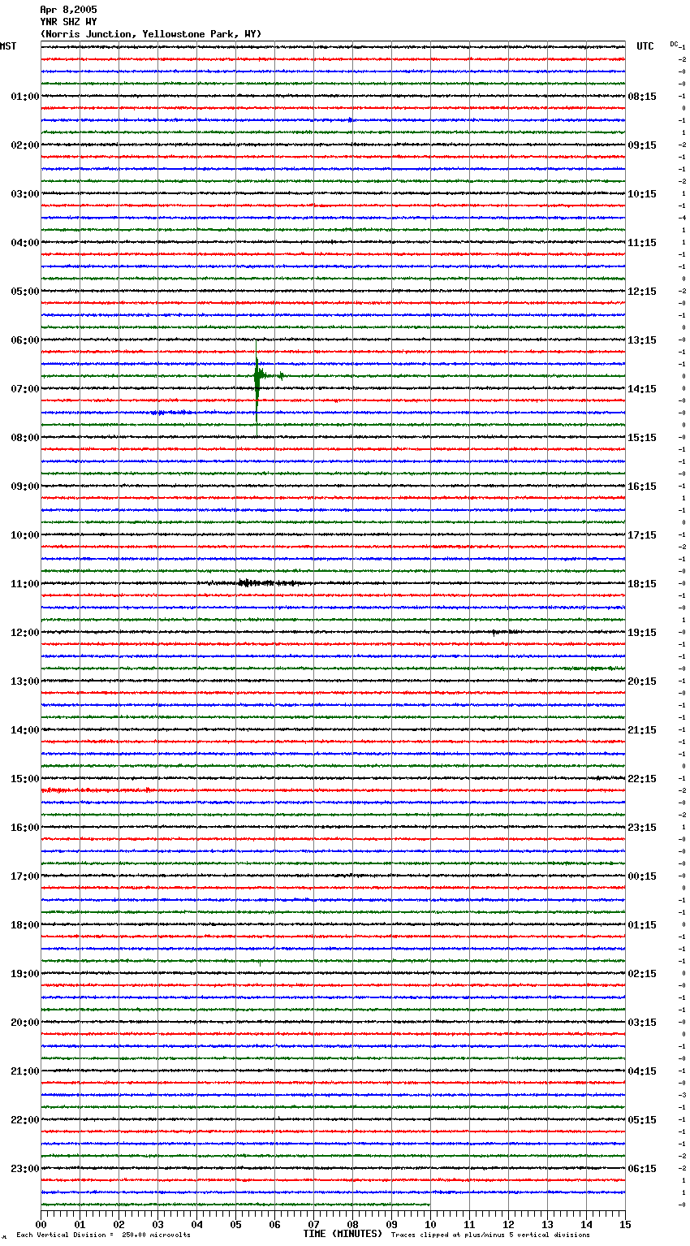
Task: Click the UTC '23:15' row label
Action: (642, 828)
